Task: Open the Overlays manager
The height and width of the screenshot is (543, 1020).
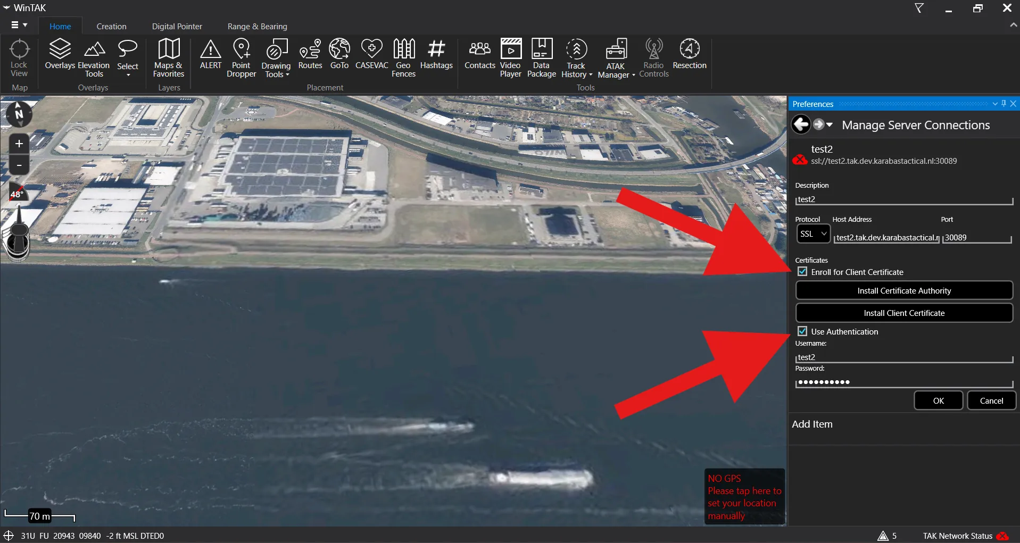Action: [60, 54]
